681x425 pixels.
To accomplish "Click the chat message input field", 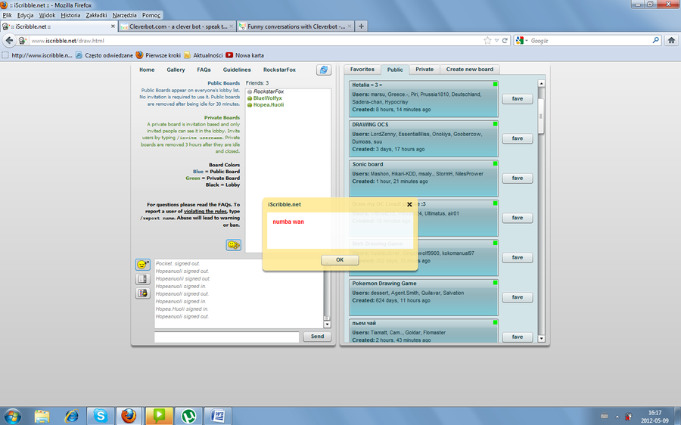I will tap(227, 337).
